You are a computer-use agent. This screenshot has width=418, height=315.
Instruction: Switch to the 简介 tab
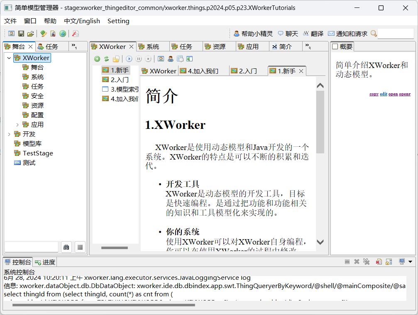coord(285,46)
